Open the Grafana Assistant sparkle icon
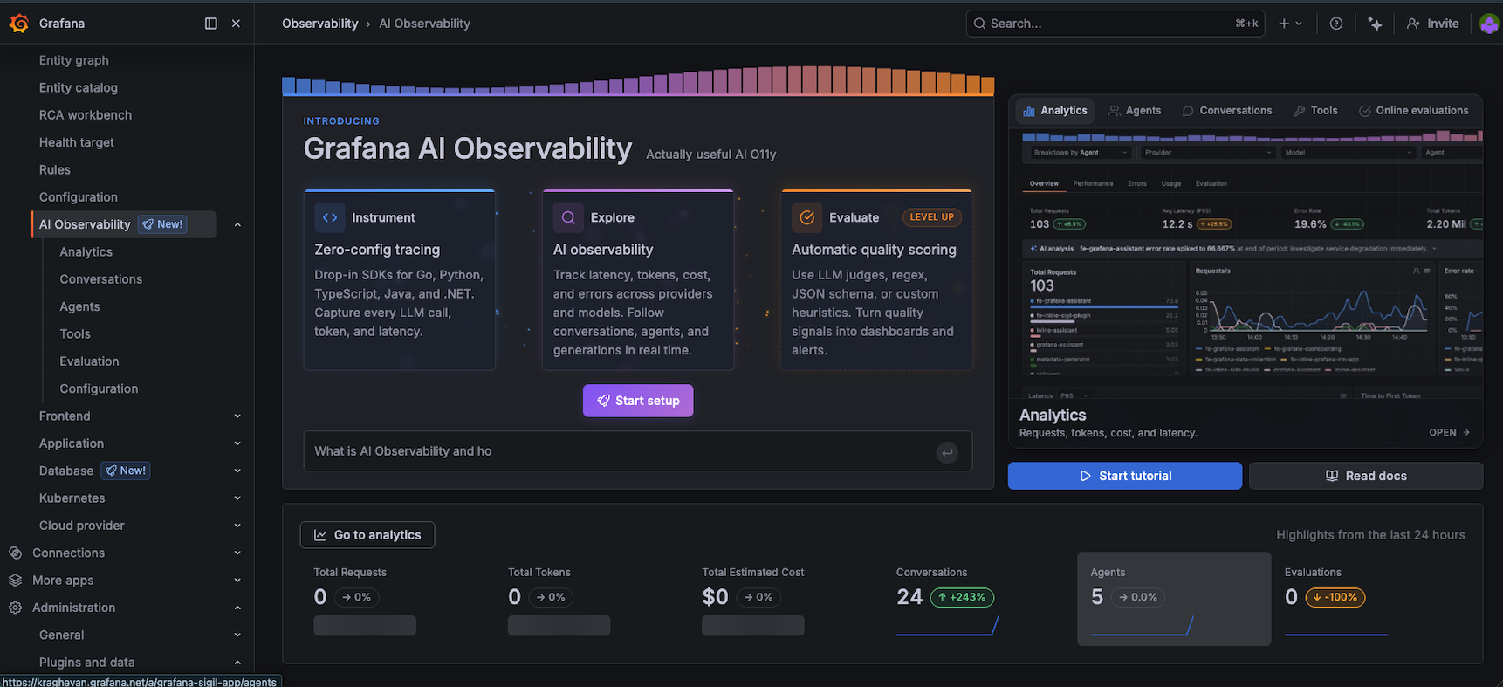 point(1375,24)
